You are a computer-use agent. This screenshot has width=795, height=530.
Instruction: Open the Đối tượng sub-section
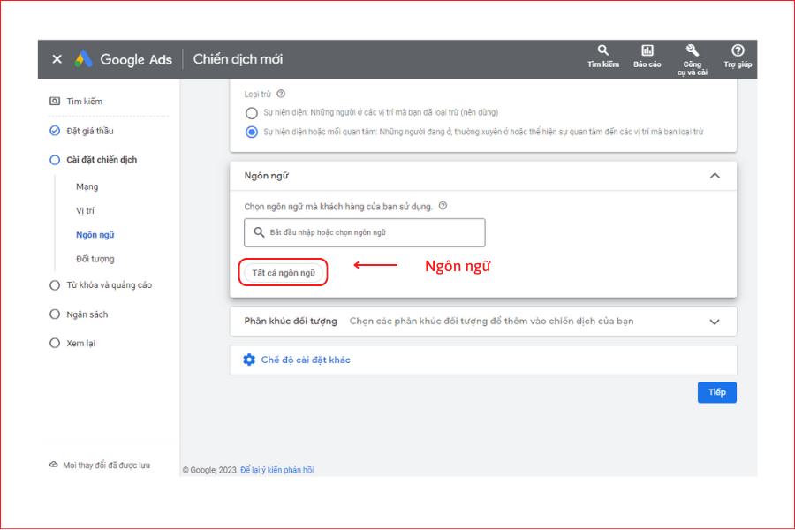pyautogui.click(x=95, y=259)
